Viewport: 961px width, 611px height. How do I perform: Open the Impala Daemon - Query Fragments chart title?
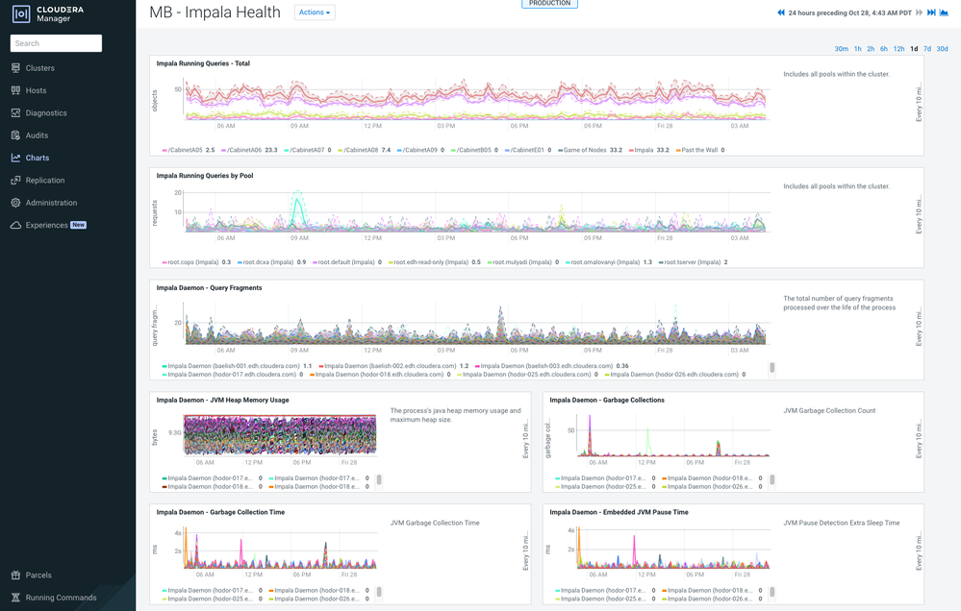coord(209,288)
